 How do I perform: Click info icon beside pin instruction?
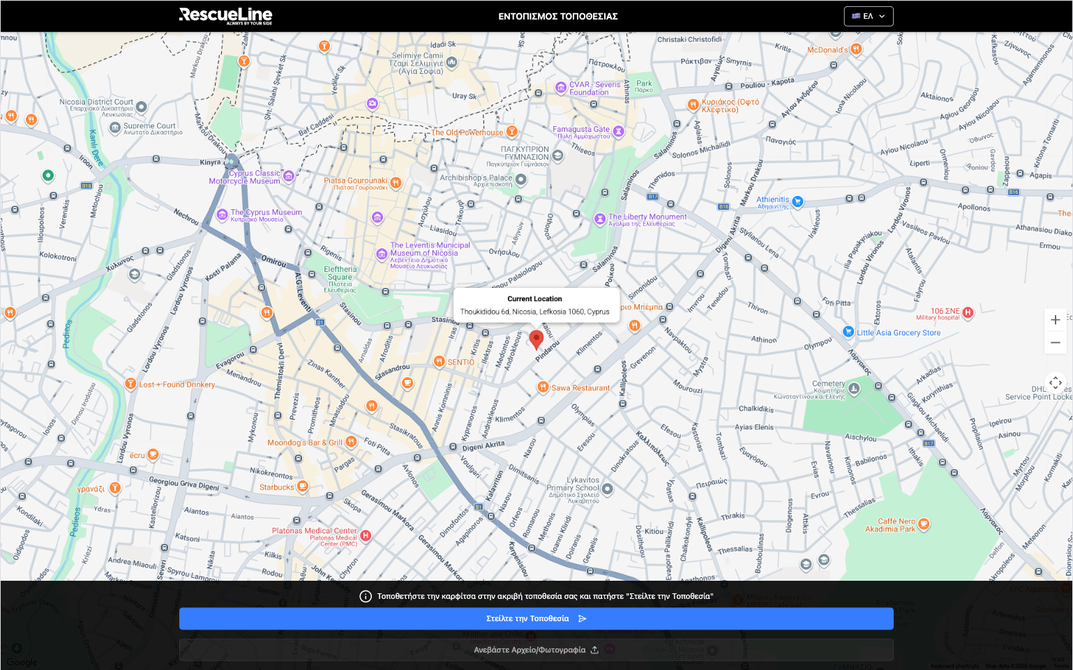pos(365,596)
